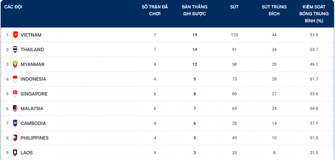
Task: Sort by SỐ TRẬN ĐÃ CHƠI header
Action: [x=155, y=10]
